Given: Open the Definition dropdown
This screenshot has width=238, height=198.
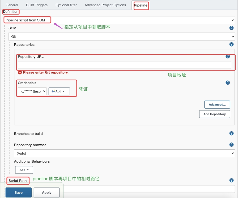Looking at the screenshot, I should tap(119, 20).
